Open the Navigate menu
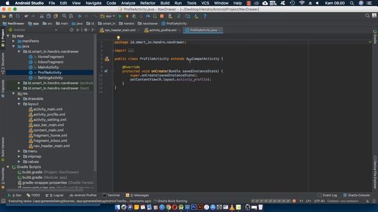The width and height of the screenshot is (378, 212). click(93, 3)
